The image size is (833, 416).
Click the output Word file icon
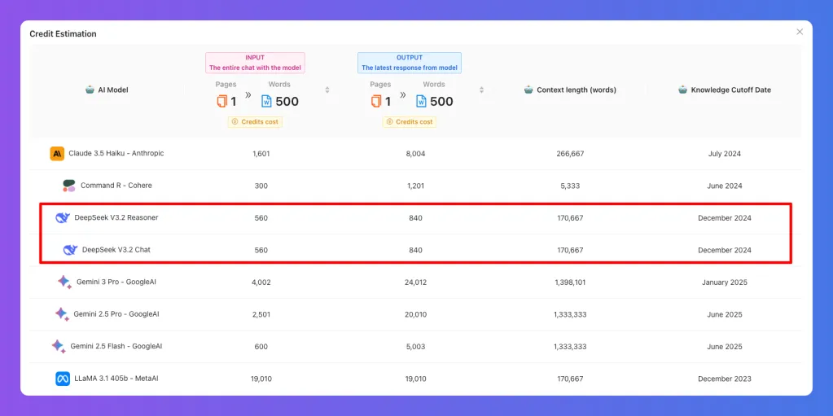tap(421, 101)
